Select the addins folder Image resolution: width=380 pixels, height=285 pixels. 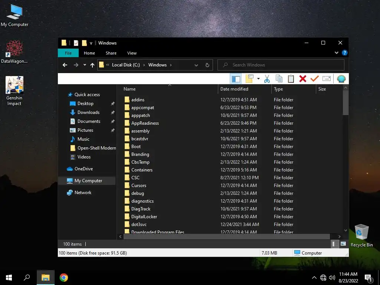pos(138,99)
